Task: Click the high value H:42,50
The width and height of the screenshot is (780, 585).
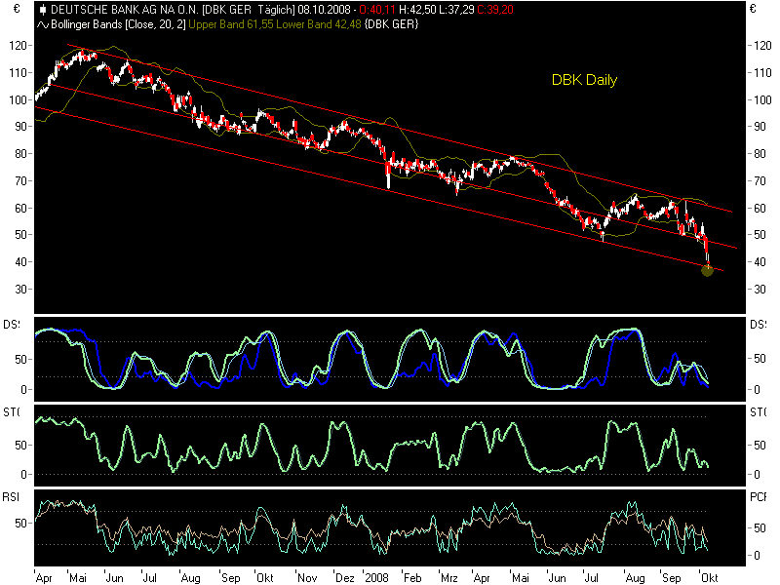Action: coord(417,10)
